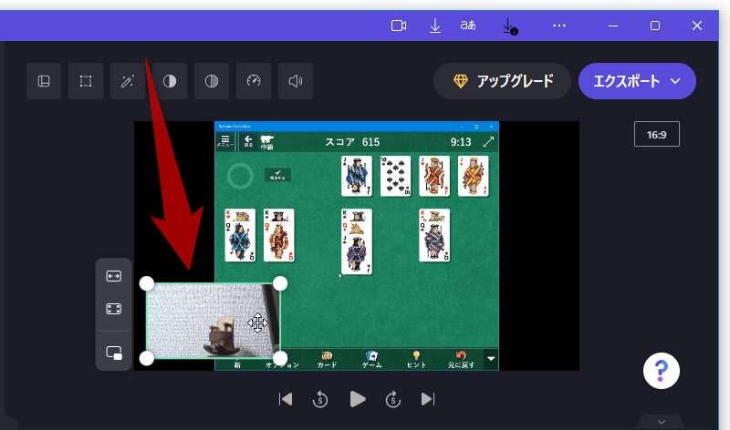
Task: Click the download arrow icon in title bar
Action: point(435,26)
